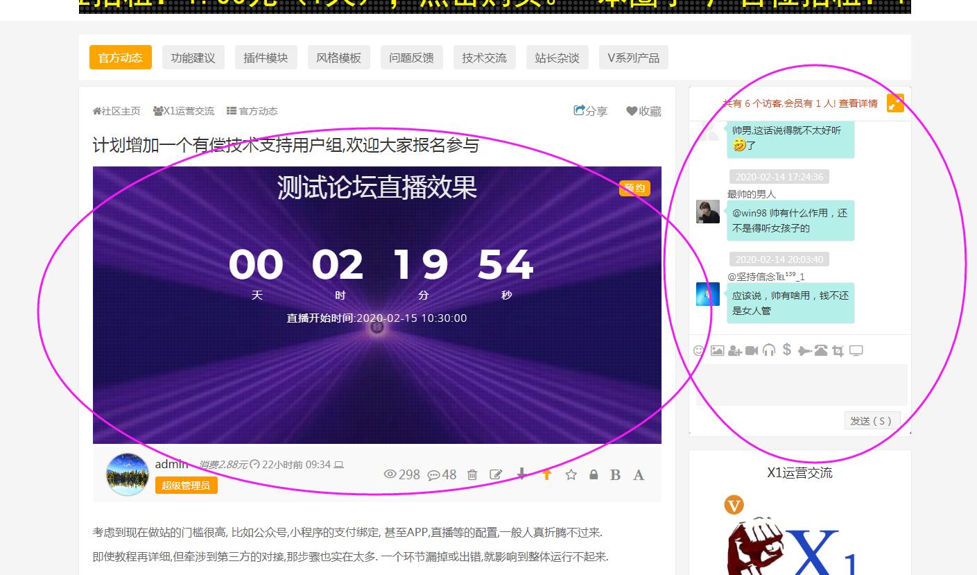The image size is (977, 575).
Task: Click the 预约 reservation badge
Action: pyautogui.click(x=634, y=188)
